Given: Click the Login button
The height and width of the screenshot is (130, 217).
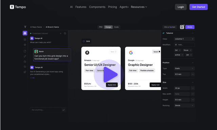Looking at the screenshot, I should [181, 7].
